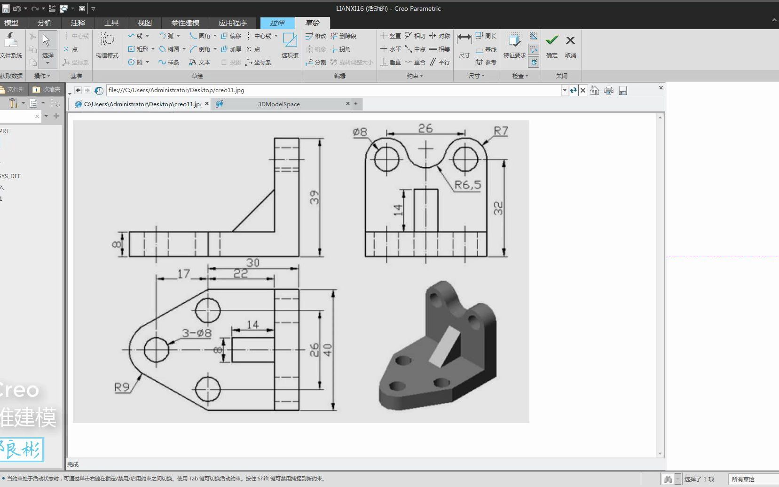
Task: Apply the 竖直 vertical constraint
Action: (x=391, y=36)
